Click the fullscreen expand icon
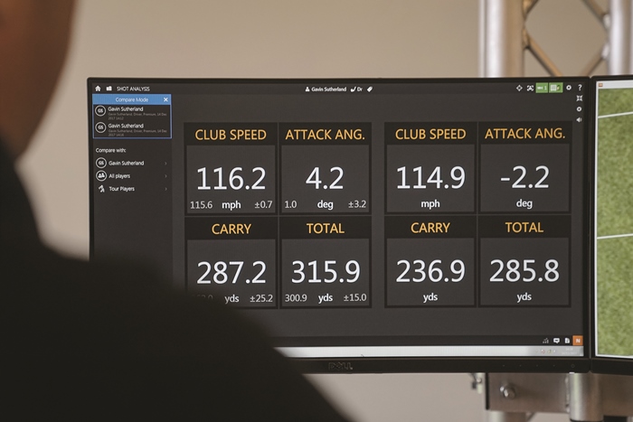This screenshot has height=422, width=633. point(580,98)
